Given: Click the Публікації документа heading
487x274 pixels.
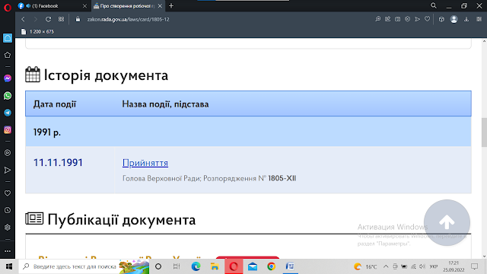Looking at the screenshot, I should tap(122, 220).
